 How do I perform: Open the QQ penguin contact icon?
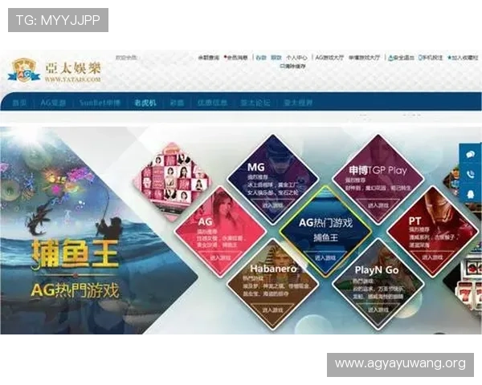pyautogui.click(x=470, y=194)
